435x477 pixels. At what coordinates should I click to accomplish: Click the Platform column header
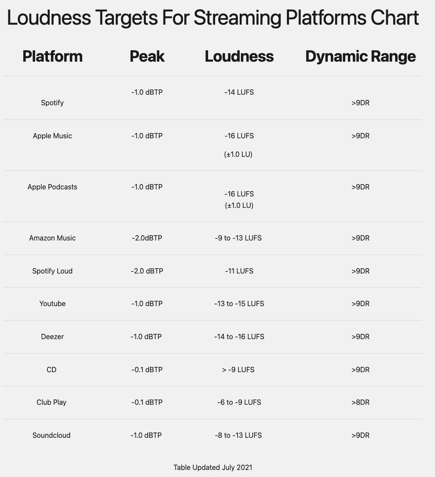point(52,56)
